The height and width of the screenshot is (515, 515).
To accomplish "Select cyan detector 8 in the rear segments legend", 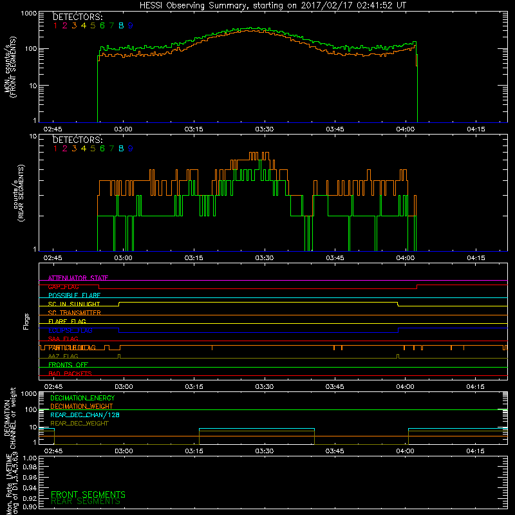I will point(121,149).
